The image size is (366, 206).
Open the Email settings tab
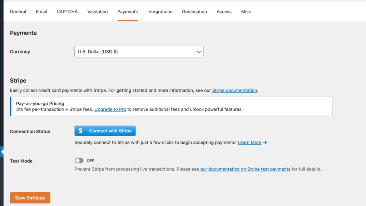point(41,11)
